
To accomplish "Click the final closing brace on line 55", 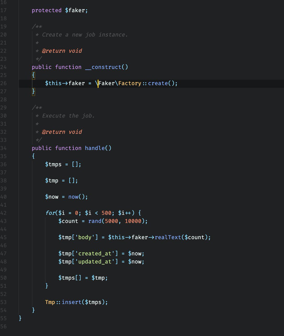I will coord(20,318).
